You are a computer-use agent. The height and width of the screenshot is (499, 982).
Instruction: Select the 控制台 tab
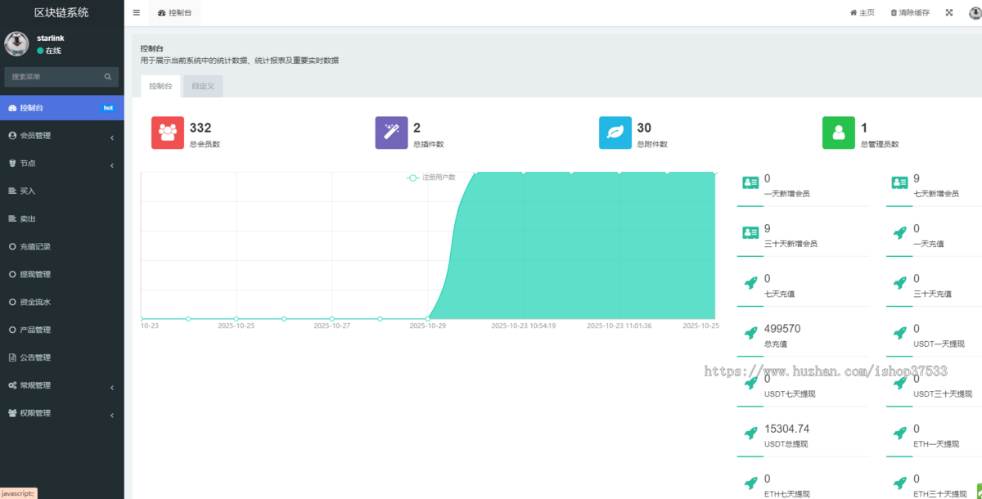point(160,85)
